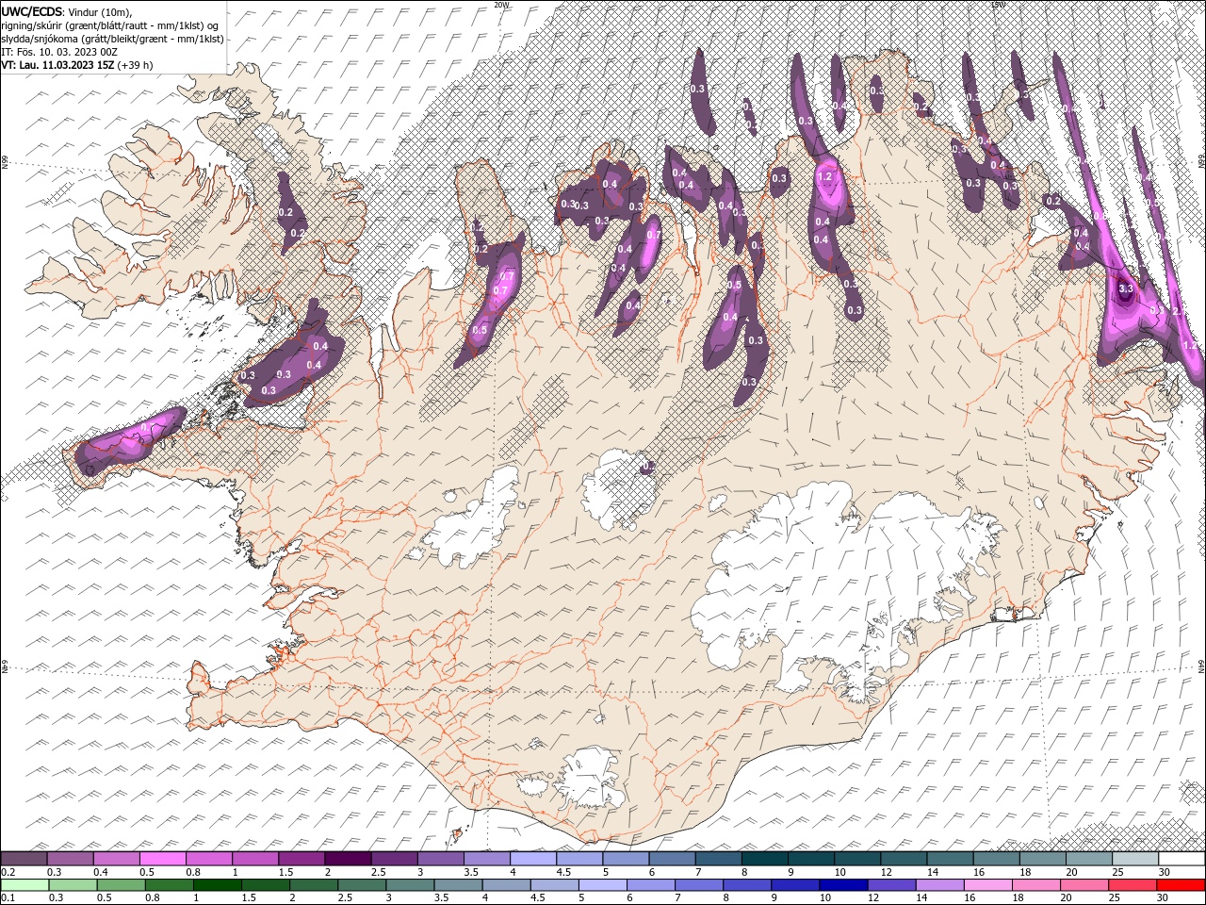Click the '0.2' label in the purple snow legend
The height and width of the screenshot is (905, 1206).
tap(8, 872)
